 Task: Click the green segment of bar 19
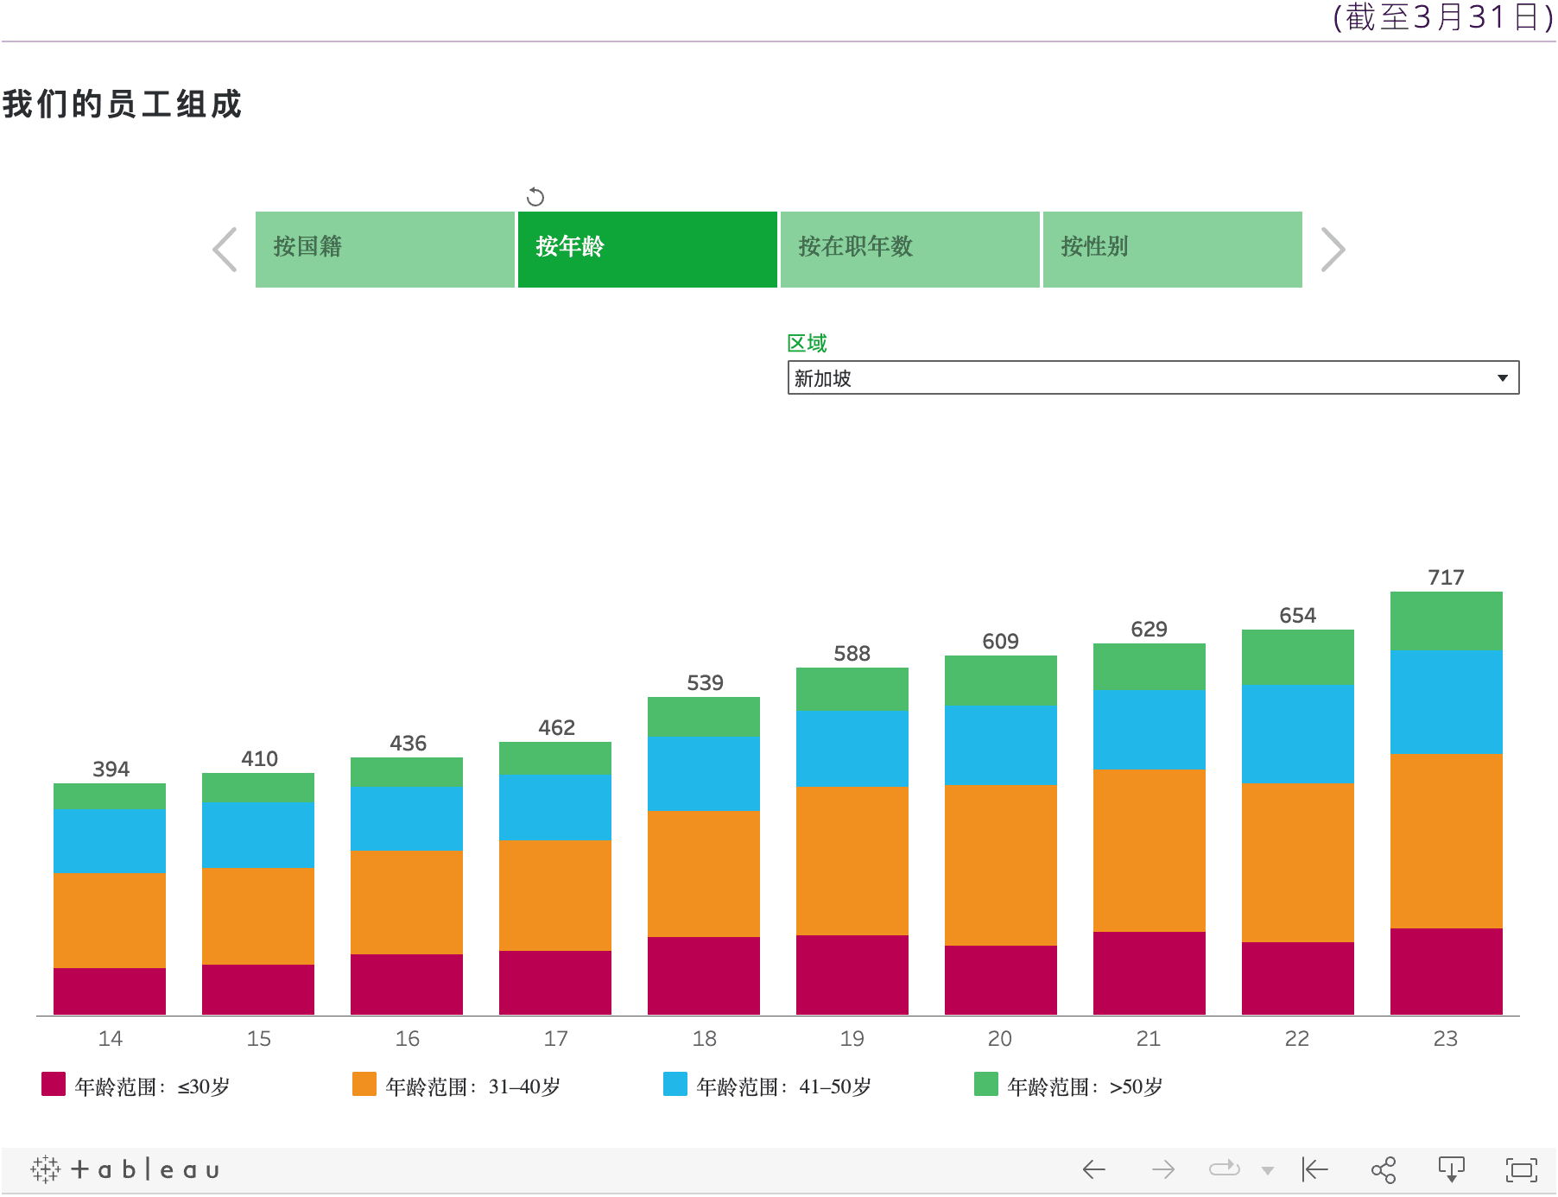[x=852, y=689]
